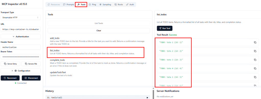Clear the tools list
Viewport: 261px width, 99px height.
point(99,31)
